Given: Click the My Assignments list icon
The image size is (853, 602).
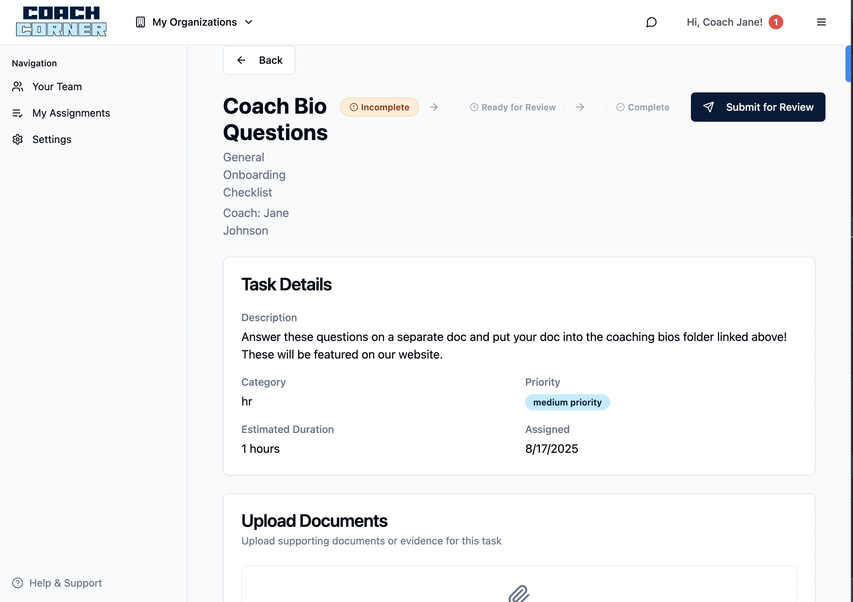Looking at the screenshot, I should coord(18,113).
